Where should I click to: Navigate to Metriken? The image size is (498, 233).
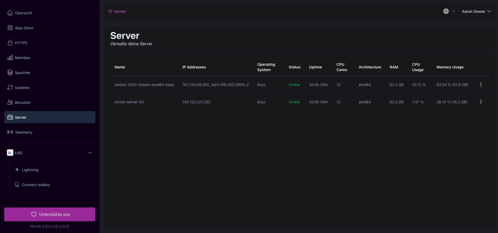click(50, 58)
